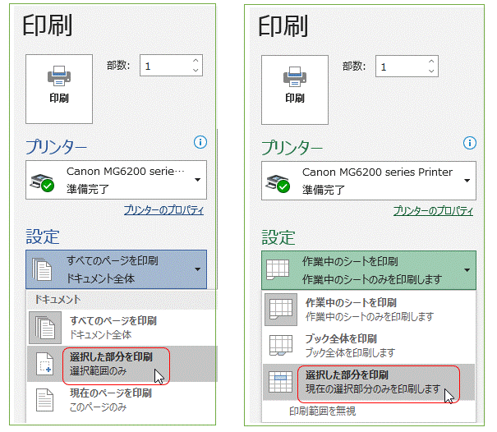Open Canon MG6200 printer dropdown on left
The width and height of the screenshot is (497, 432).
(x=115, y=181)
